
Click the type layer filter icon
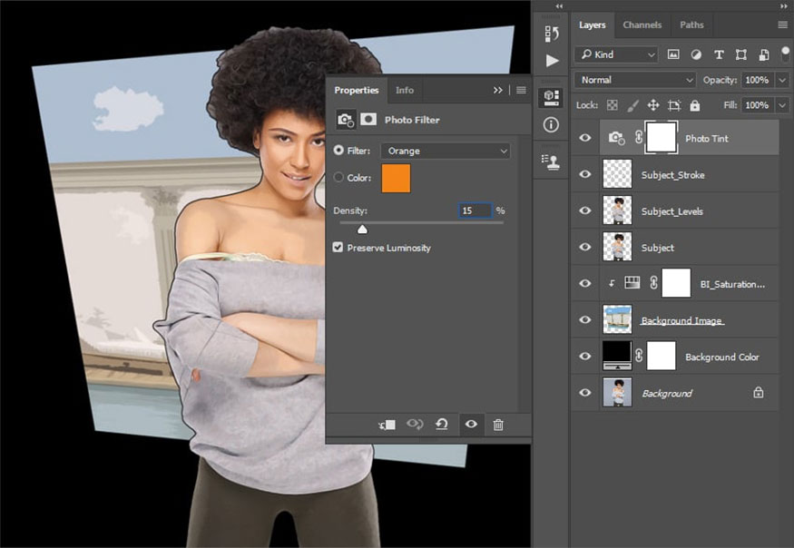click(x=719, y=54)
